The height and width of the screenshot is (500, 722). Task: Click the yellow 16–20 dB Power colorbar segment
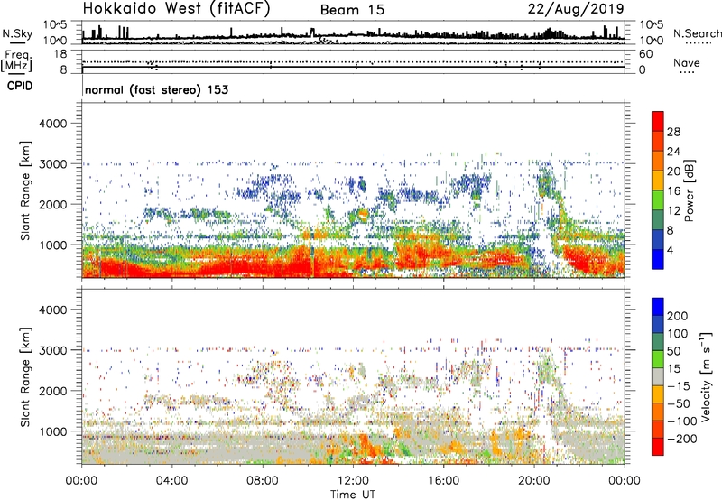point(658,180)
